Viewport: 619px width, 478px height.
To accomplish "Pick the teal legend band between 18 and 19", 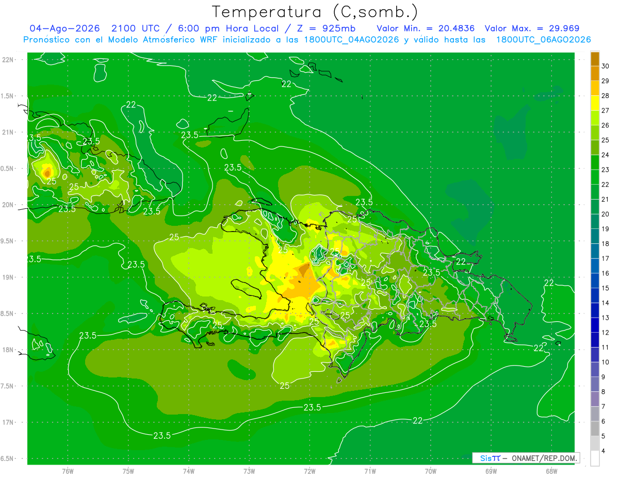I will pyautogui.click(x=595, y=236).
